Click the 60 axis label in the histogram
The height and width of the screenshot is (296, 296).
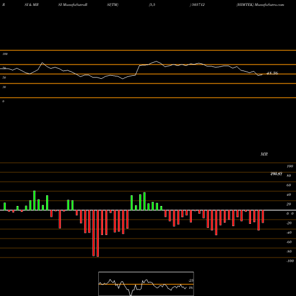288,185
